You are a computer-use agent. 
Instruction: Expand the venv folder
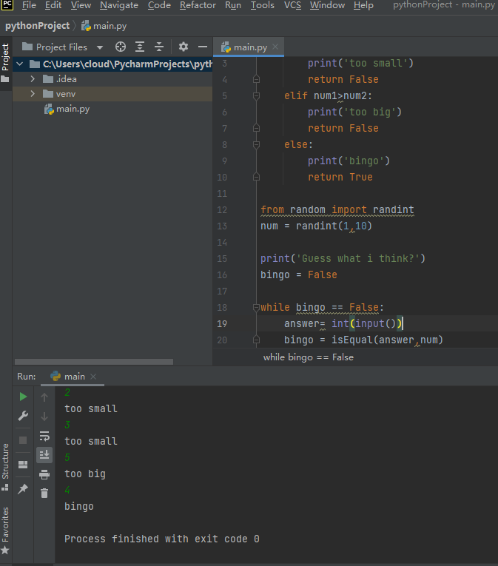(33, 94)
